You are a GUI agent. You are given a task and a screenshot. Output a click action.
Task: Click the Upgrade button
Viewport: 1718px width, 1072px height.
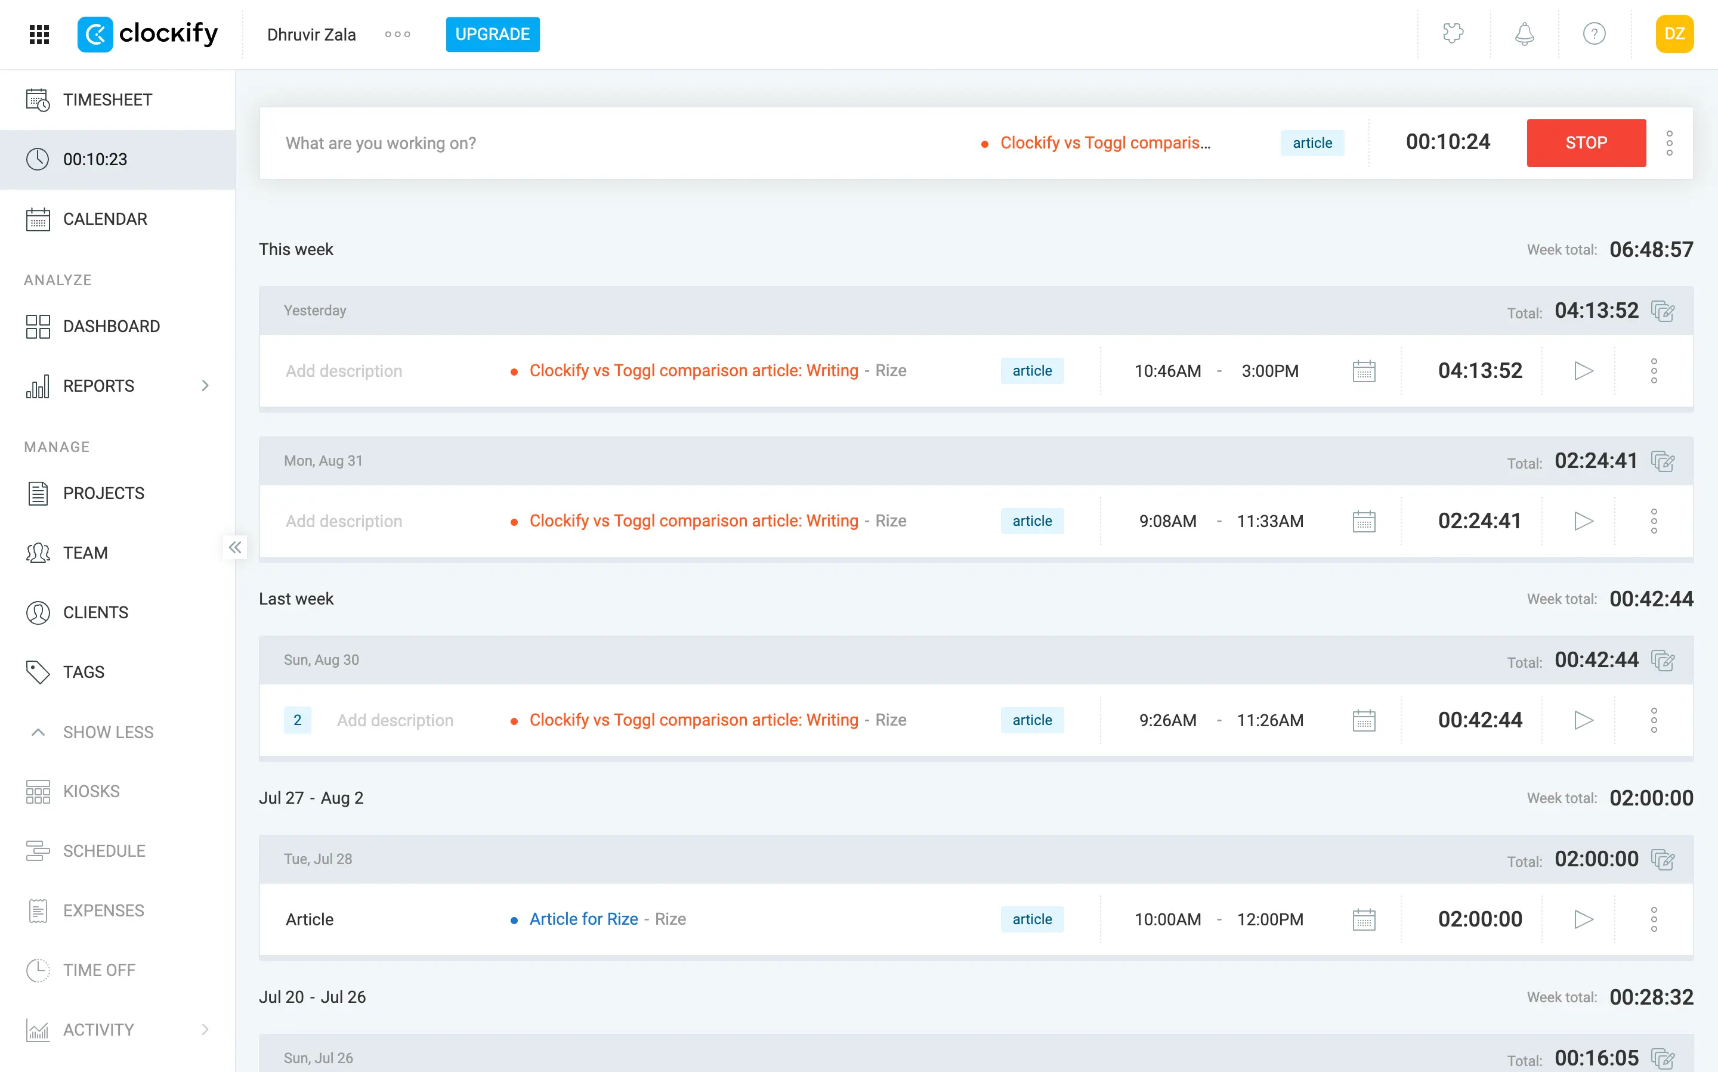(x=492, y=34)
